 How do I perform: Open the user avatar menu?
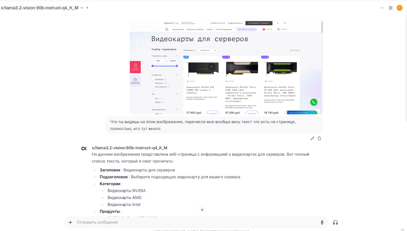pyautogui.click(x=400, y=8)
